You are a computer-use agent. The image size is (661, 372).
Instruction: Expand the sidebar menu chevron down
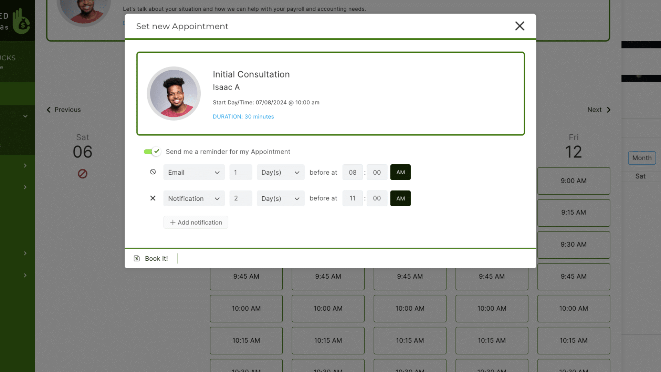coord(25,116)
